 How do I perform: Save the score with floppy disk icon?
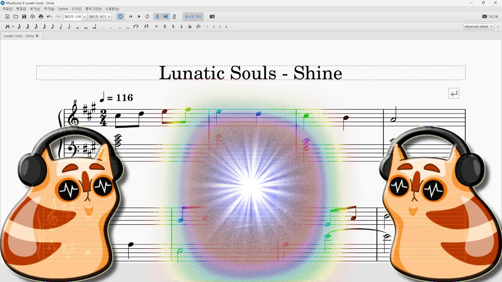point(24,16)
